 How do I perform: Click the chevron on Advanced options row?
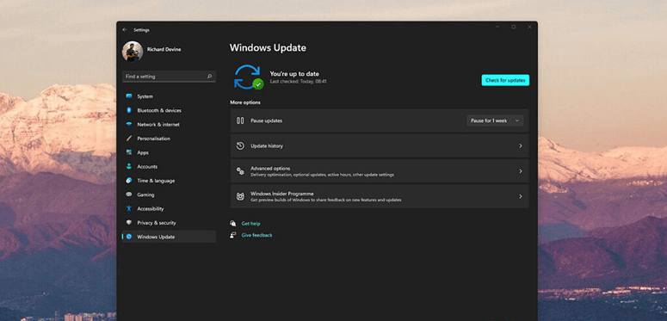coord(520,171)
